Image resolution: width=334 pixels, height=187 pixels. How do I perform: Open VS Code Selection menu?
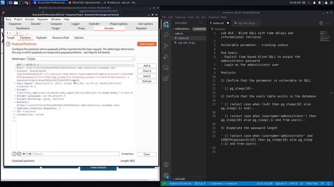click(181, 17)
